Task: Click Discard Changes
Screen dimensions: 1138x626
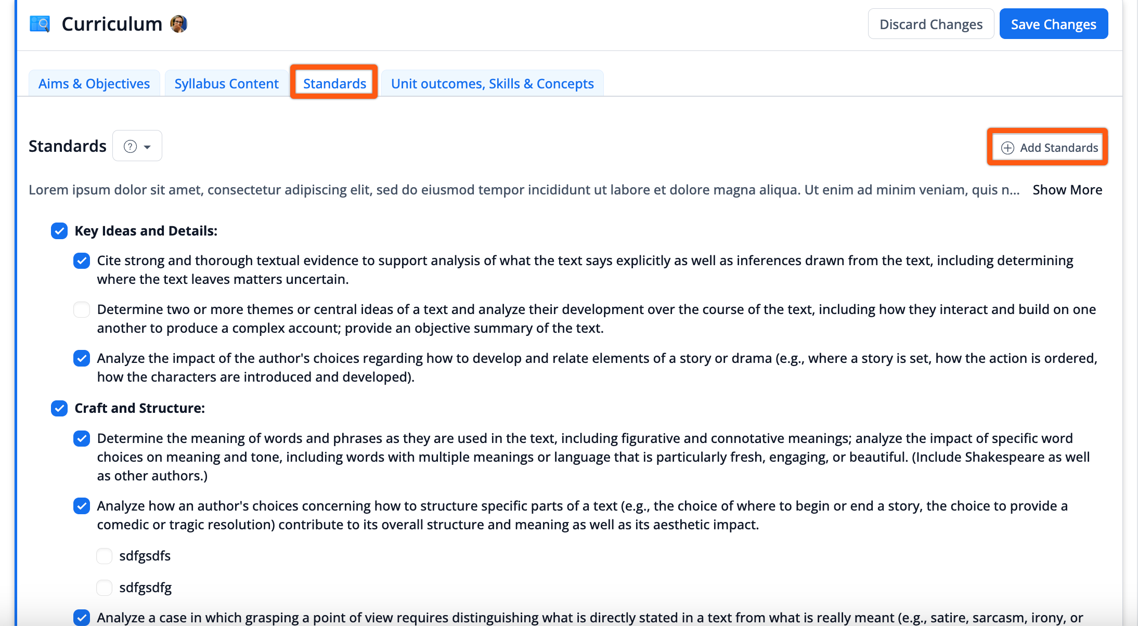Action: coord(930,23)
